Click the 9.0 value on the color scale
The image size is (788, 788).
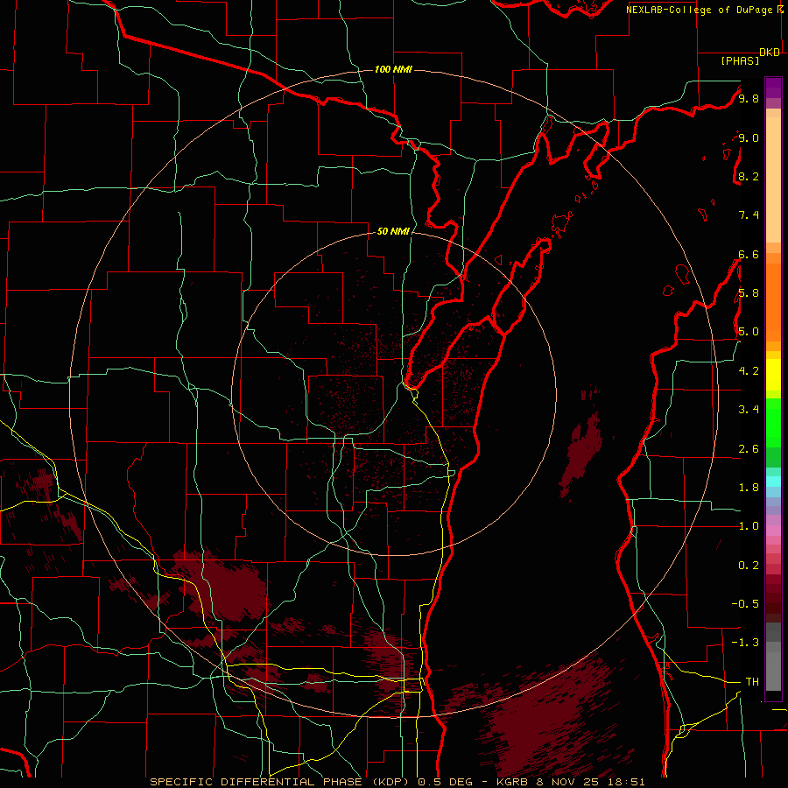(x=749, y=137)
